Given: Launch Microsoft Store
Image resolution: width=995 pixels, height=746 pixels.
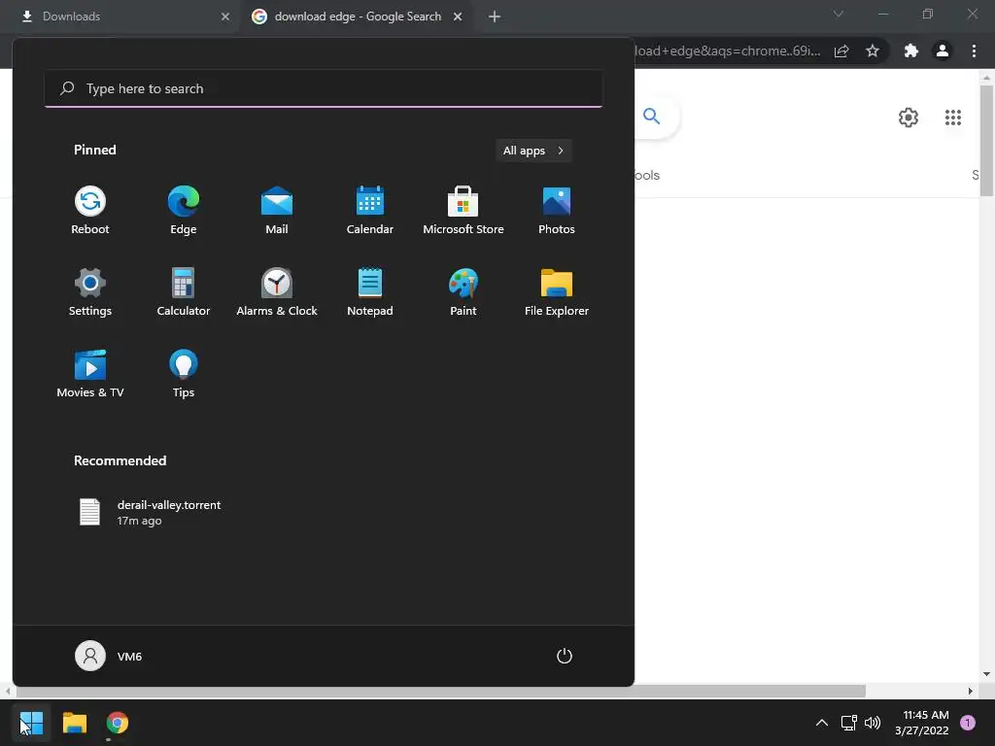Looking at the screenshot, I should point(463,211).
